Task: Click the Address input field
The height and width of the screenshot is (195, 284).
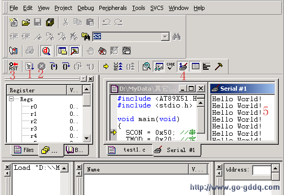Action: click(x=262, y=170)
